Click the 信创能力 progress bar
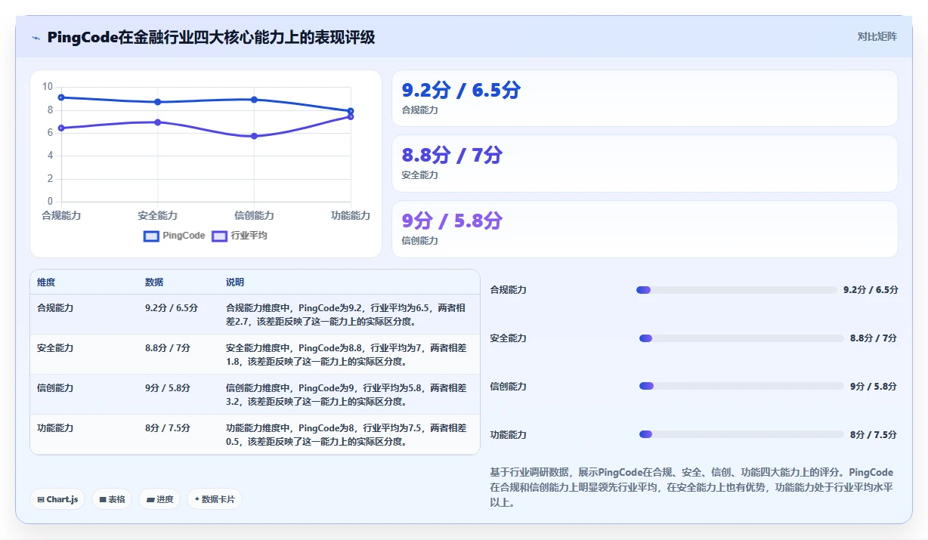This screenshot has width=928, height=540. [741, 386]
